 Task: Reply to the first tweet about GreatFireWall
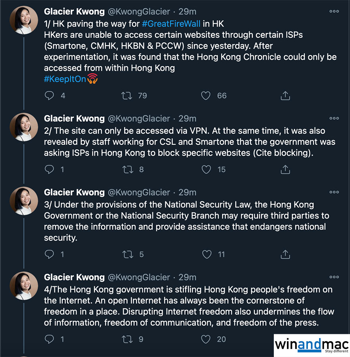(x=49, y=96)
